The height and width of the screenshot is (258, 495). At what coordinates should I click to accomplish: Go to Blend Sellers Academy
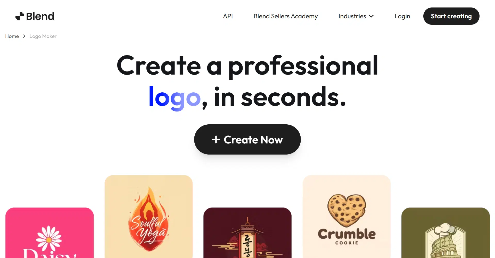point(286,16)
